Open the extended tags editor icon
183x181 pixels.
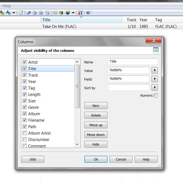pyautogui.click(x=21, y=13)
